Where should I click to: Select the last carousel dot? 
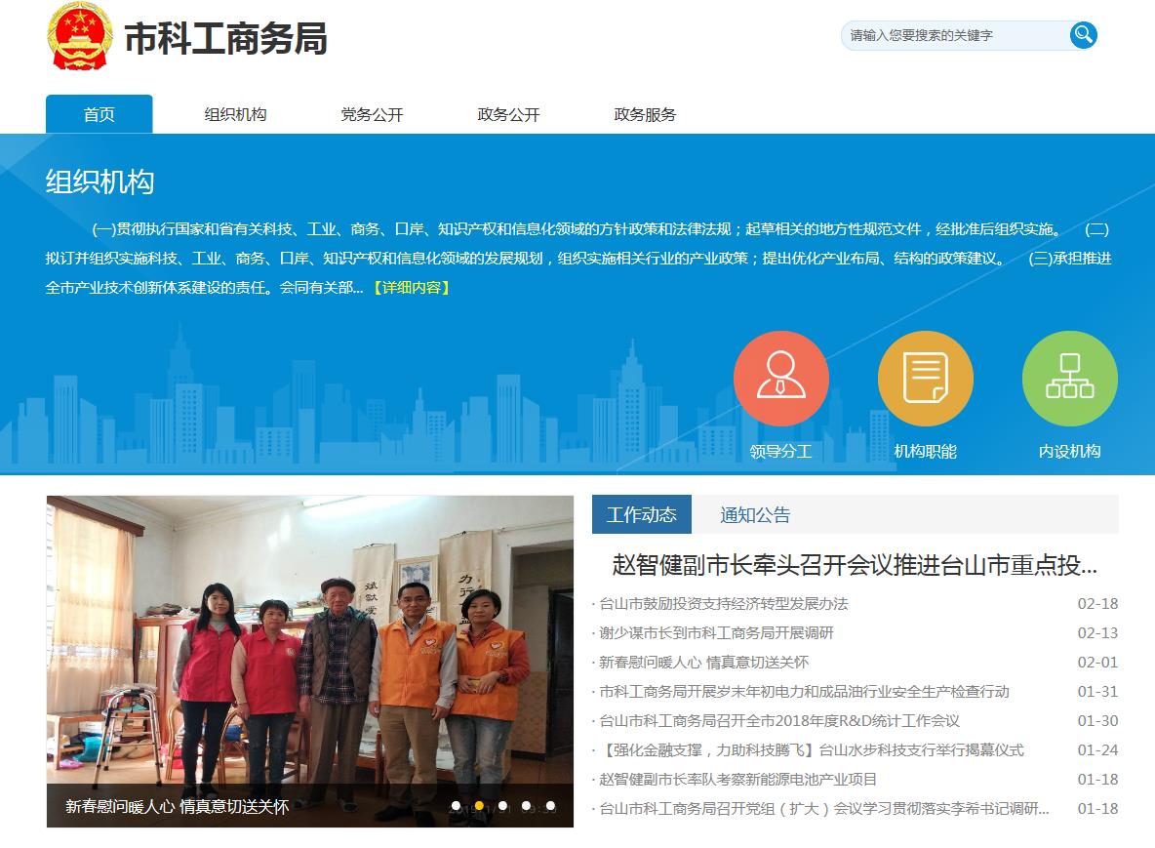click(550, 806)
